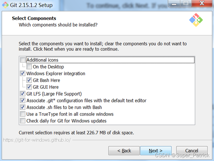This screenshot has height=161, width=214.
Task: Click the Git logo in header panel
Action: (196, 20)
